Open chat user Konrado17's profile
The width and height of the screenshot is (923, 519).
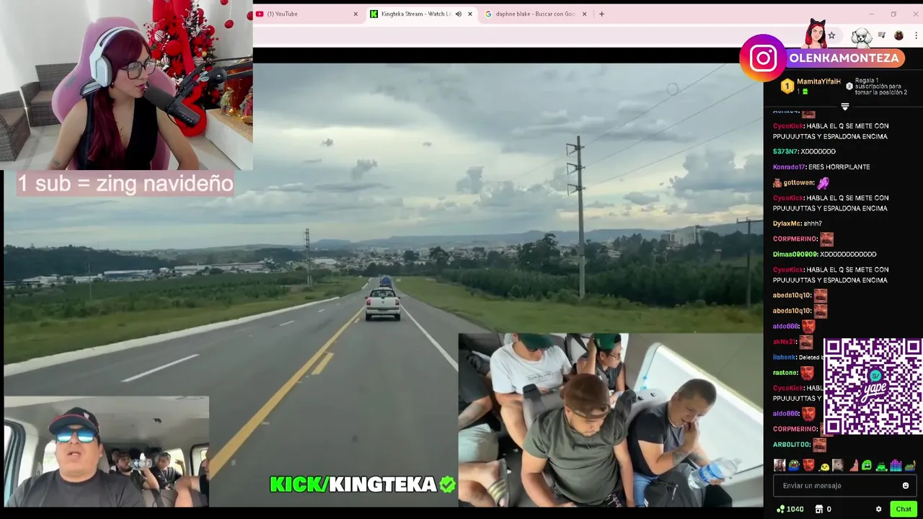[790, 167]
